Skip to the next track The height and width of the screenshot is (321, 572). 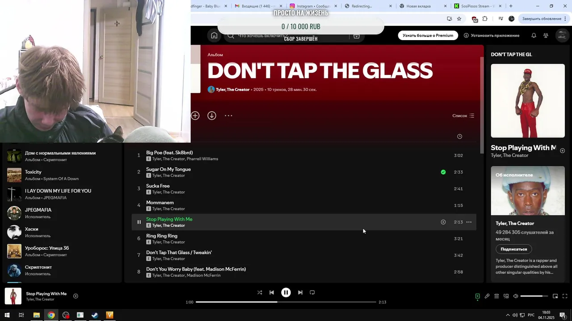(x=300, y=292)
